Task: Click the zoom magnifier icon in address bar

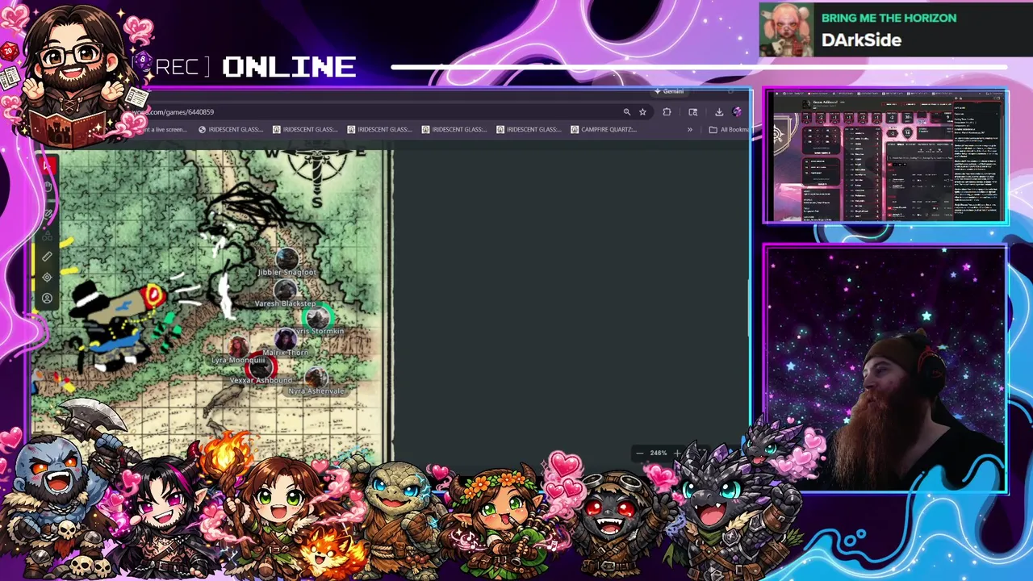Action: click(626, 112)
